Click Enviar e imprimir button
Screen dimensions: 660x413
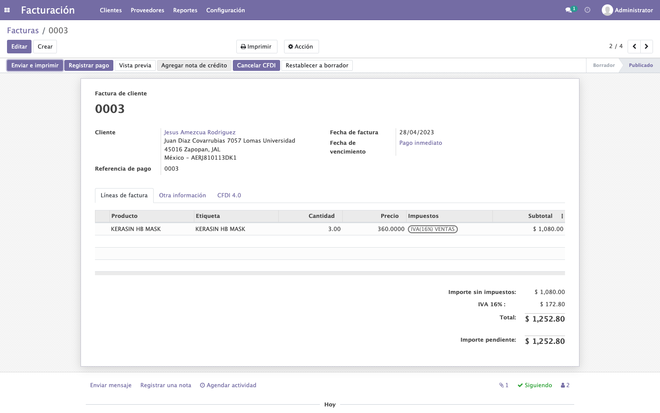tap(35, 66)
